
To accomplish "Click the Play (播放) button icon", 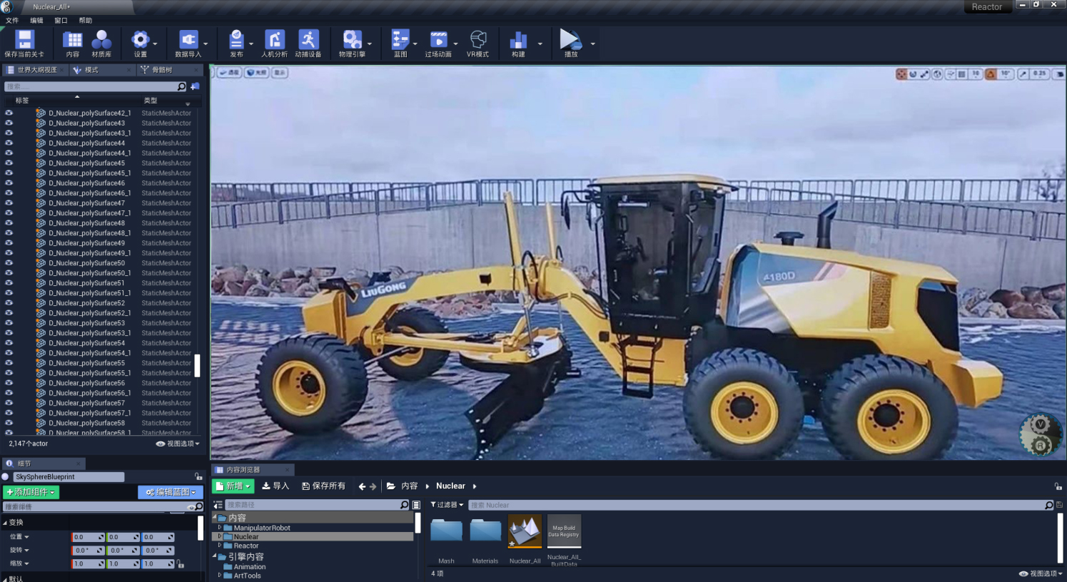I will pos(570,39).
